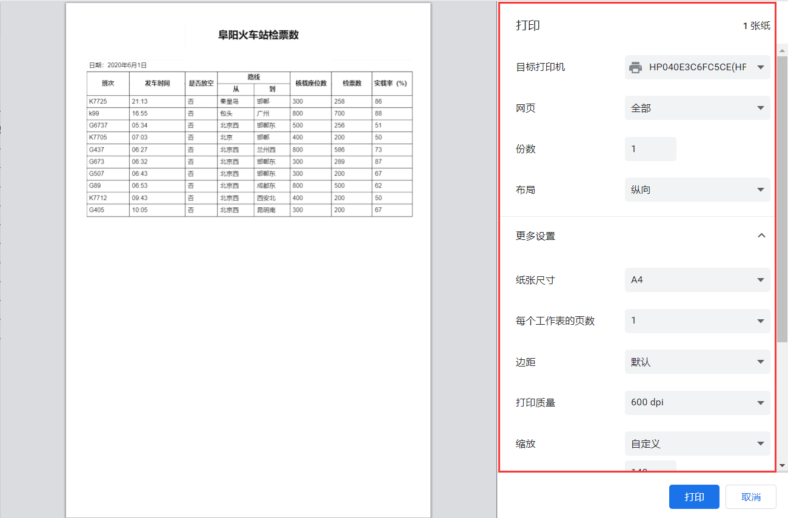This screenshot has height=518, width=788.
Task: Click the settings panel scrollbar thumb
Action: (x=782, y=199)
